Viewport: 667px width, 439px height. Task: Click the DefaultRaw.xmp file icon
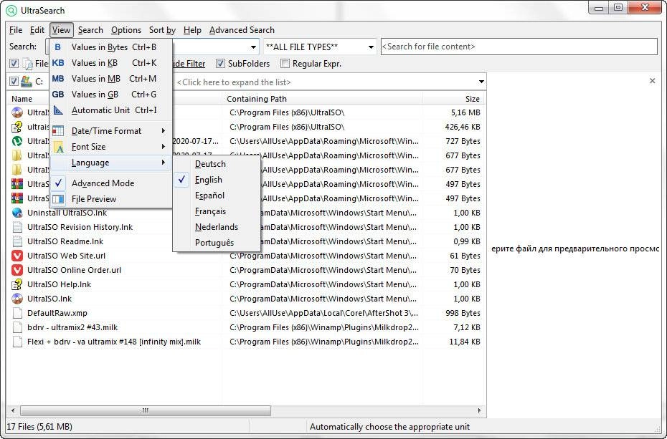pos(17,313)
